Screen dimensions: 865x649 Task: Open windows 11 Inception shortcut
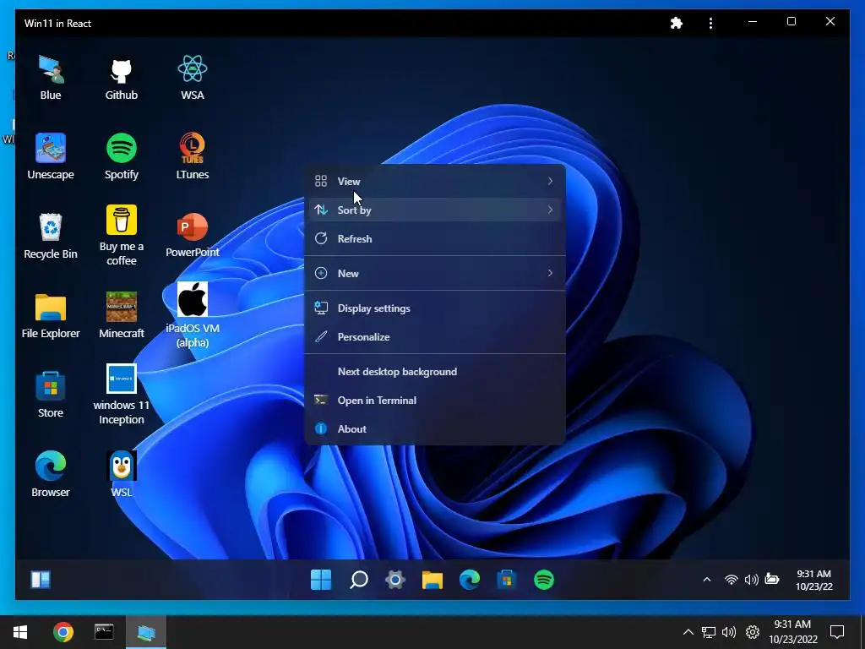pos(122,395)
